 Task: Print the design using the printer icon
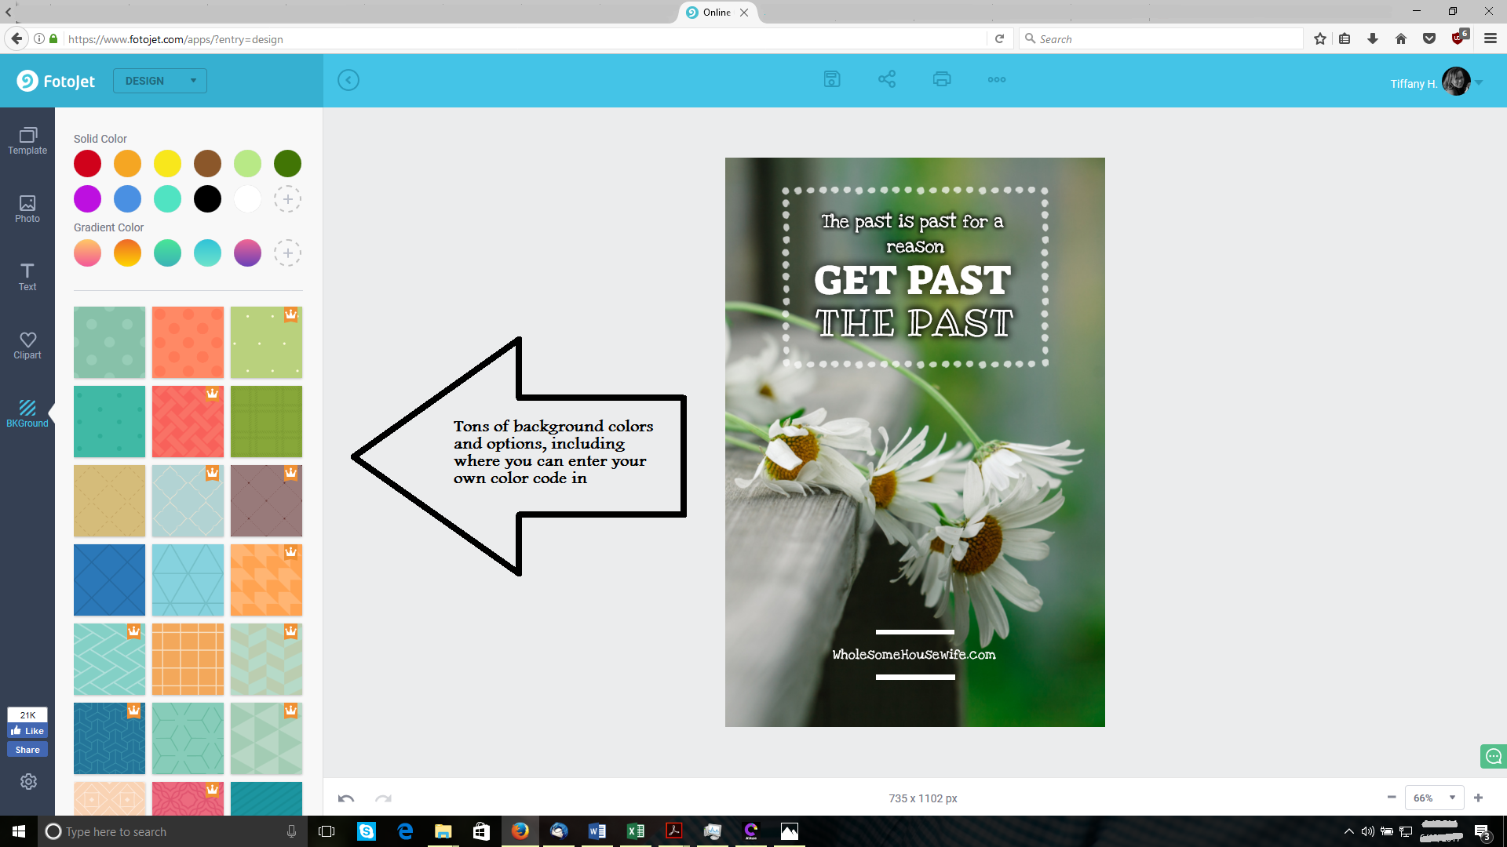(x=942, y=79)
